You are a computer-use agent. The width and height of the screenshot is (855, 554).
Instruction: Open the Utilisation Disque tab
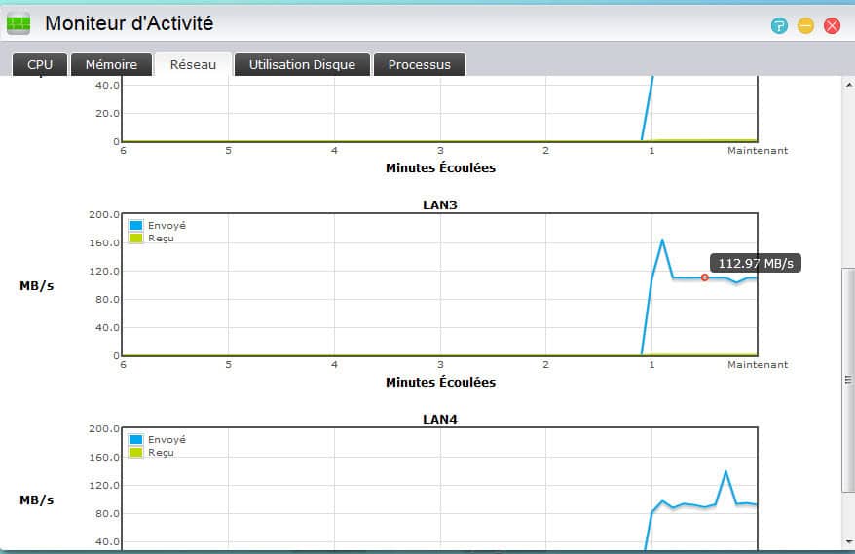(x=302, y=64)
